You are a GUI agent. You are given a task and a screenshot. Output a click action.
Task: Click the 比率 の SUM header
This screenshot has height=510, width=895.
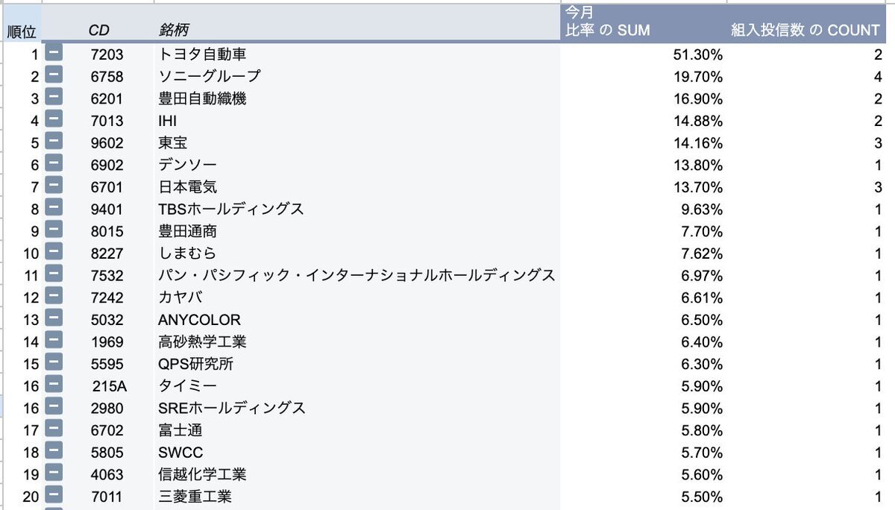[x=606, y=30]
